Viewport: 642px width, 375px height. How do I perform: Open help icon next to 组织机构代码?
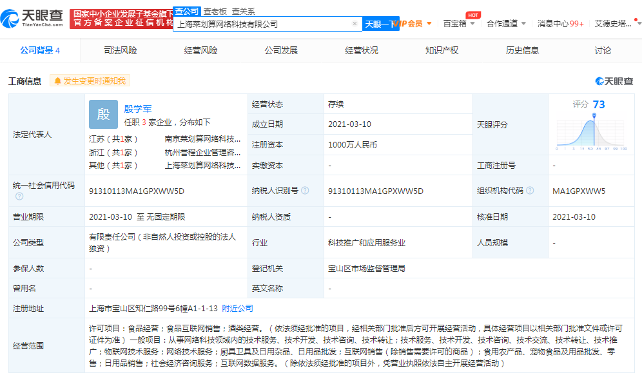click(530, 190)
